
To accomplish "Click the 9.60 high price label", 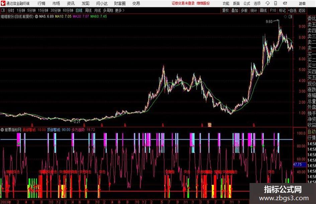I will [x=269, y=22].
